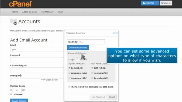Select alpha Both (aBcD) option
The image size is (182, 102).
coord(69,68)
